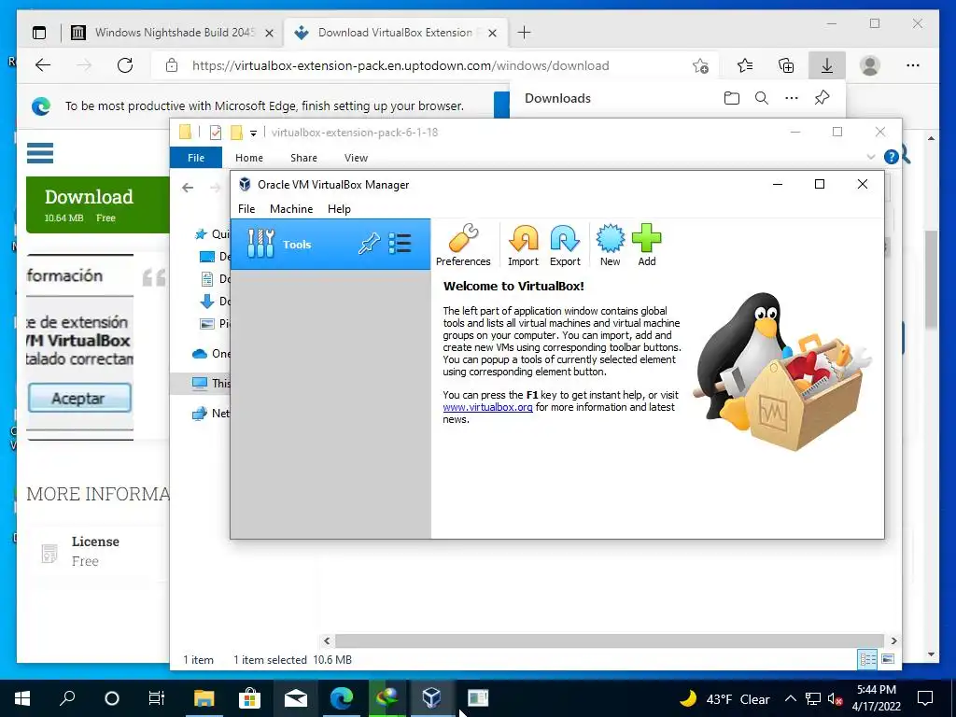The image size is (956, 717).
Task: Open Edge tab actions menu icon
Action: (39, 33)
